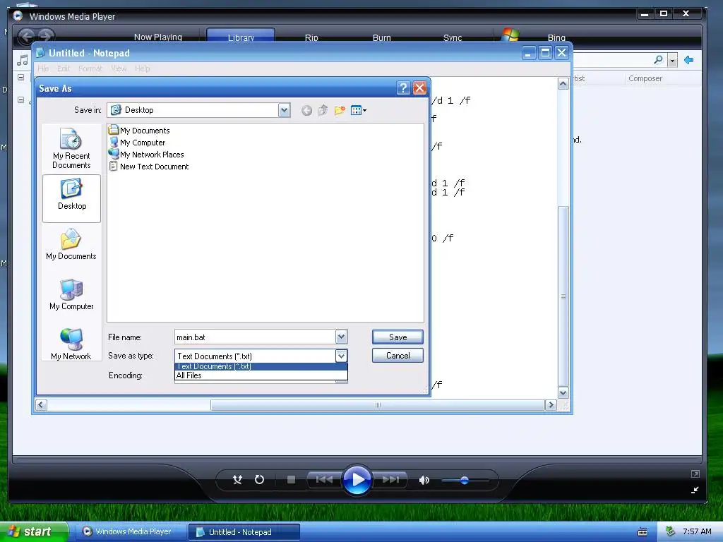Viewport: 723px width, 542px height.
Task: Click the File name field containing main.bat
Action: 255,337
